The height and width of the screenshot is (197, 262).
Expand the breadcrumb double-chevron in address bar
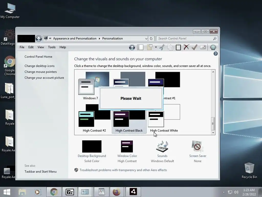(x=50, y=38)
